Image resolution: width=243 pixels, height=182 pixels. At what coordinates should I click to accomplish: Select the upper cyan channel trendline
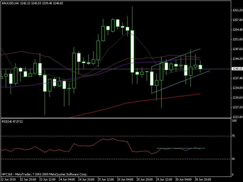pyautogui.click(x=176, y=58)
